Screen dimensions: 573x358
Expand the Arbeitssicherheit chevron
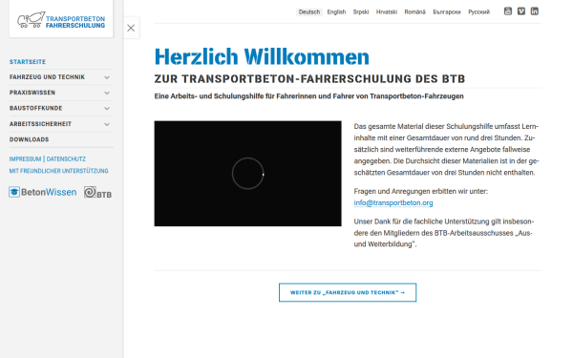[107, 124]
